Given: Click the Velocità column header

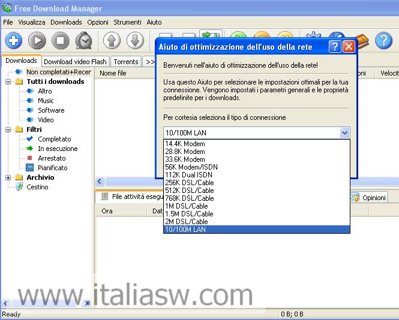Looking at the screenshot, I should 388,73.
